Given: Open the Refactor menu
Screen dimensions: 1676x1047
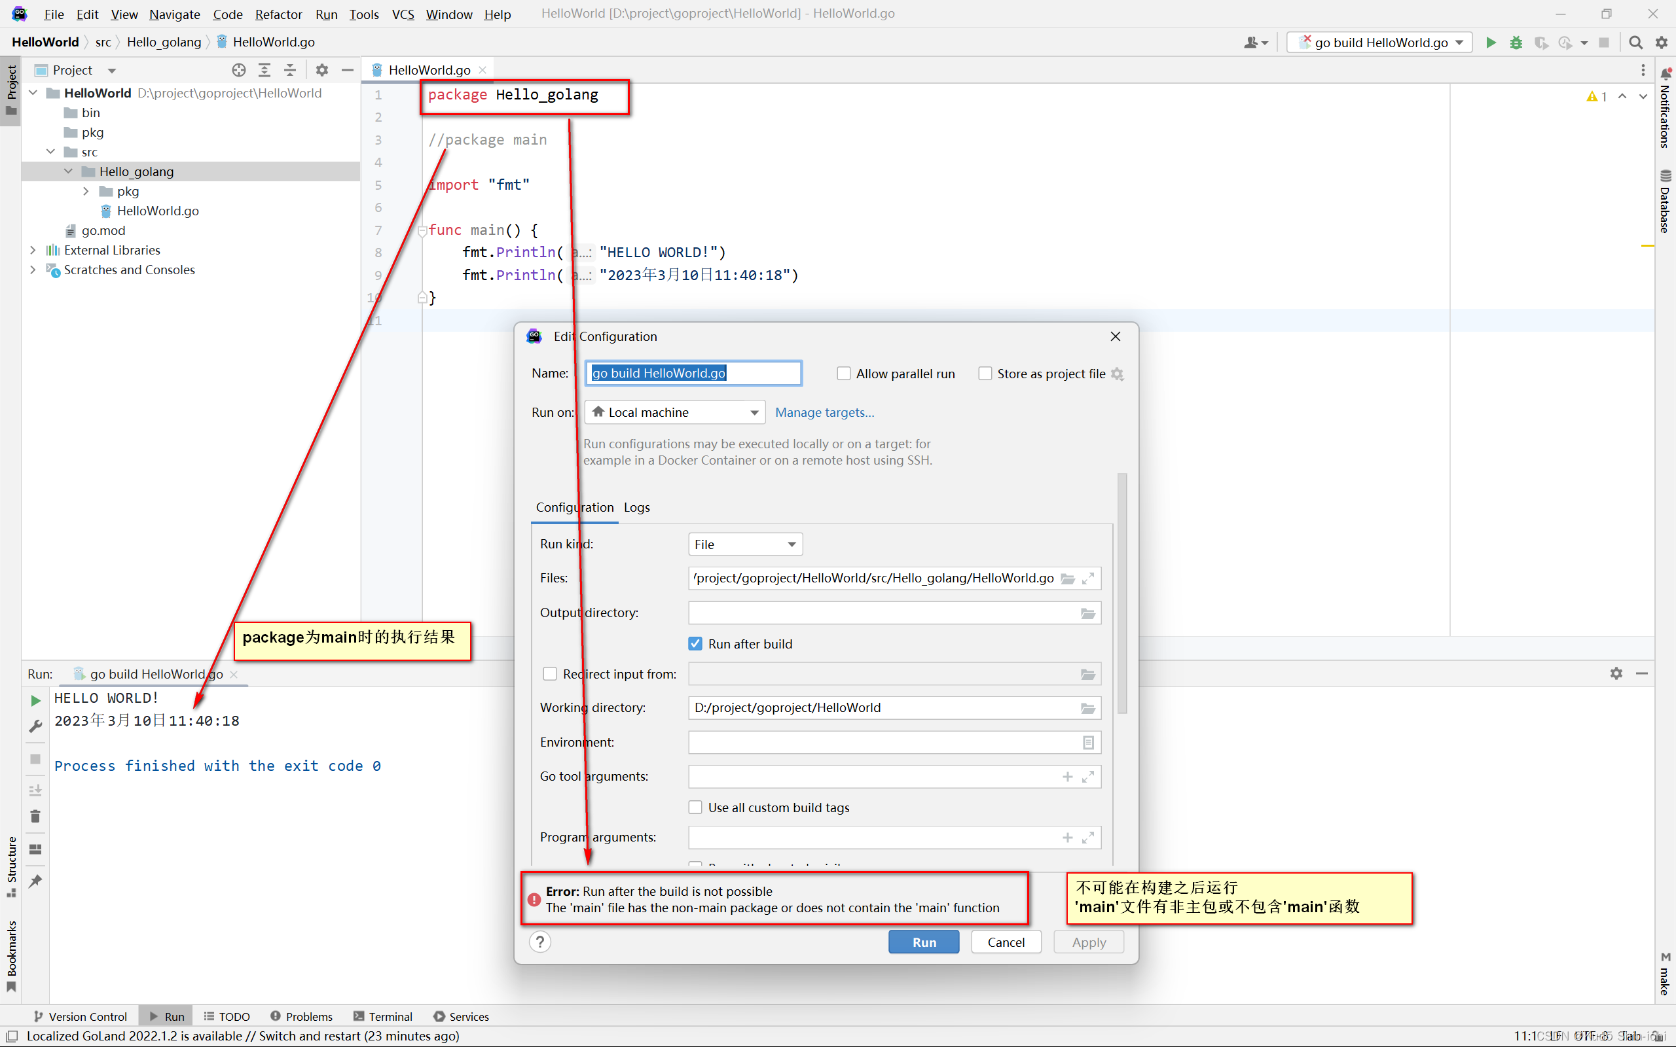Looking at the screenshot, I should click(278, 14).
